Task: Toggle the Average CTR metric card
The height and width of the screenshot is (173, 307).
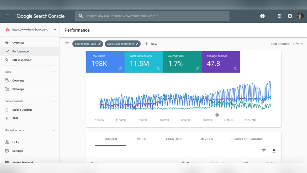Action: (182, 62)
